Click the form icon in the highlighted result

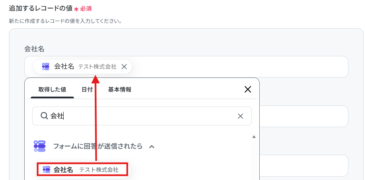coord(47,169)
